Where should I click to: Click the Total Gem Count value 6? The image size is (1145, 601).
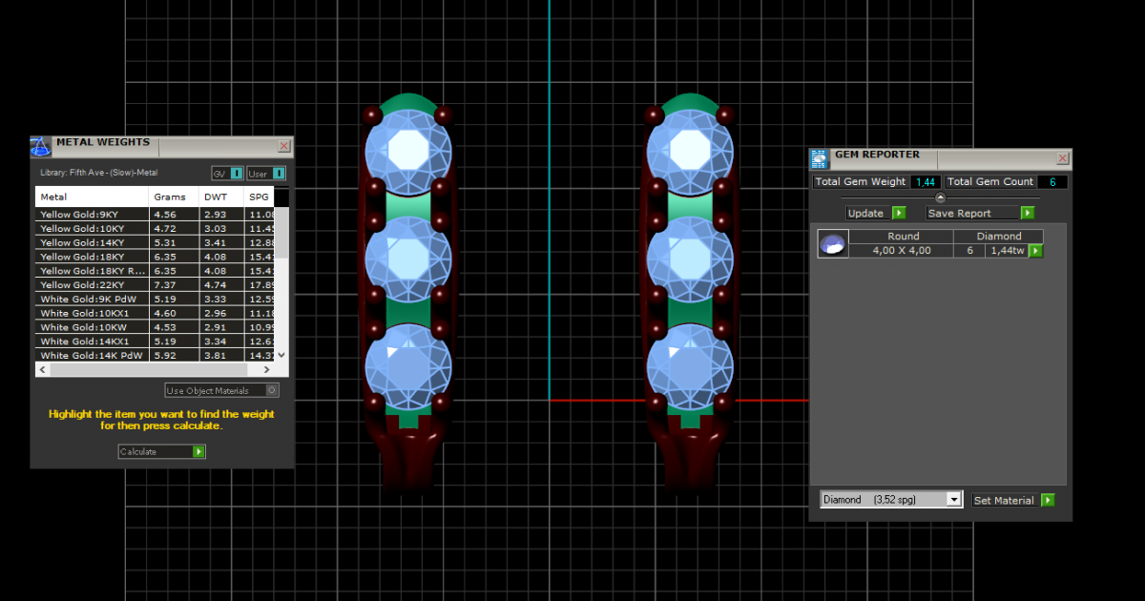[x=1052, y=181]
